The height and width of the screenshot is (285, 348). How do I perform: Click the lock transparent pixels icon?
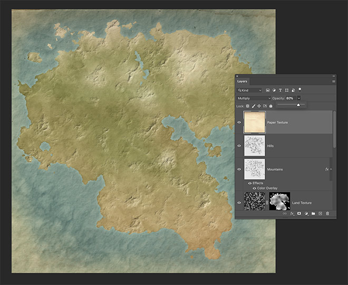[x=247, y=106]
